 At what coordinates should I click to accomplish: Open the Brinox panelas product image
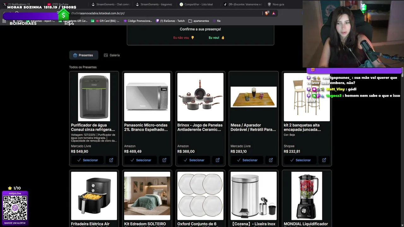coord(200,97)
